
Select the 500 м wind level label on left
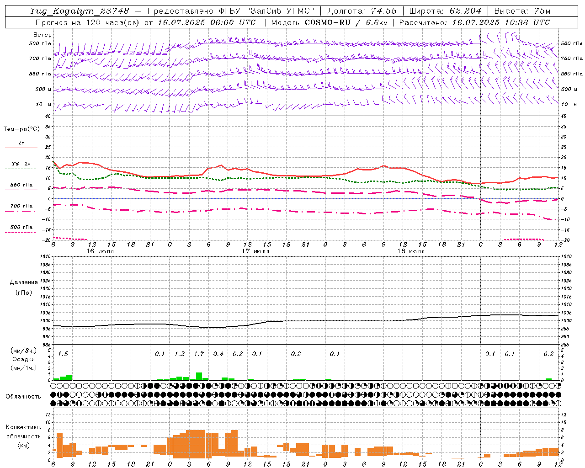(x=43, y=89)
